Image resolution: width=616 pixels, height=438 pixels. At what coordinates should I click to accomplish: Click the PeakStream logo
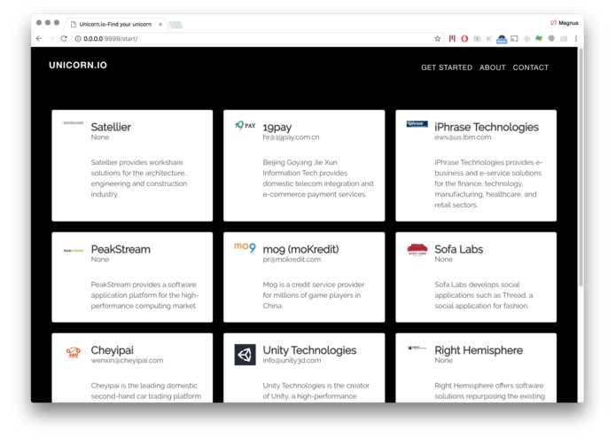[73, 250]
